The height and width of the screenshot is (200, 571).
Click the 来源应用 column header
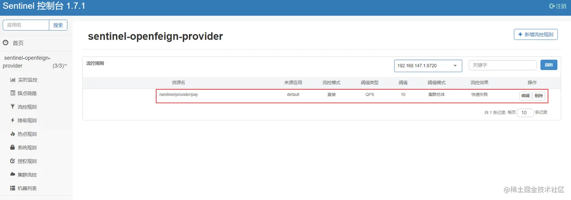(x=293, y=83)
